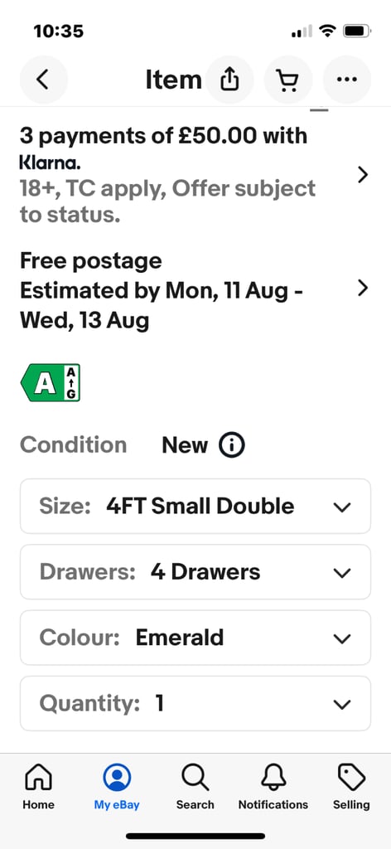Tap the Estimated delivery date text
The height and width of the screenshot is (849, 391).
pos(162,306)
